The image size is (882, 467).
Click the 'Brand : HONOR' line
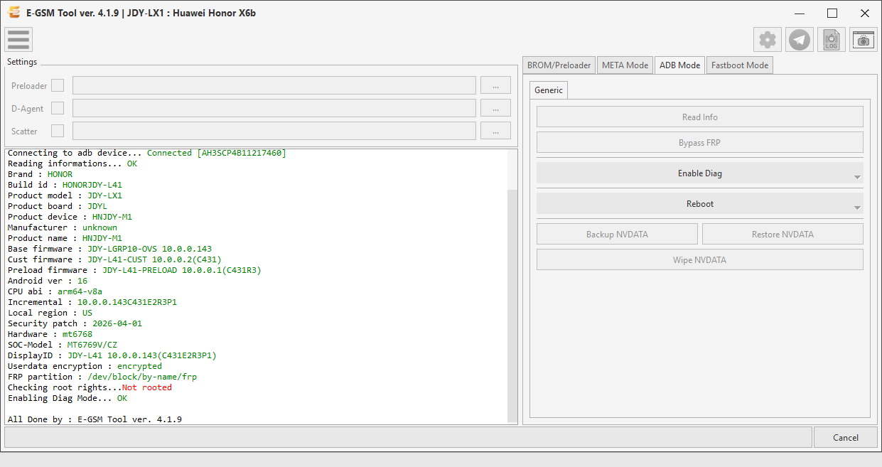tap(41, 174)
